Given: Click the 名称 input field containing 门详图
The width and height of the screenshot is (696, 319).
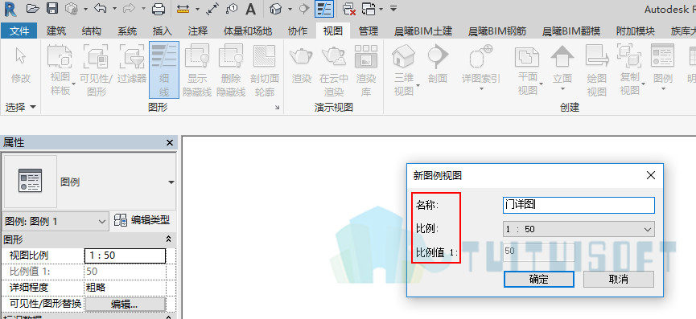Looking at the screenshot, I should coord(579,205).
